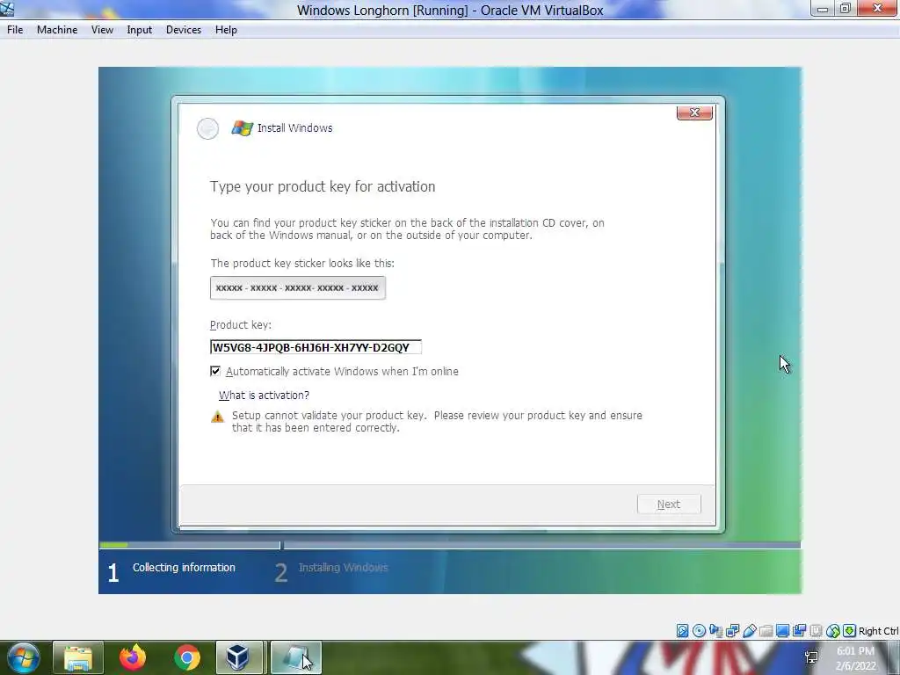
Task: Click the network adapters indicator
Action: (732, 631)
